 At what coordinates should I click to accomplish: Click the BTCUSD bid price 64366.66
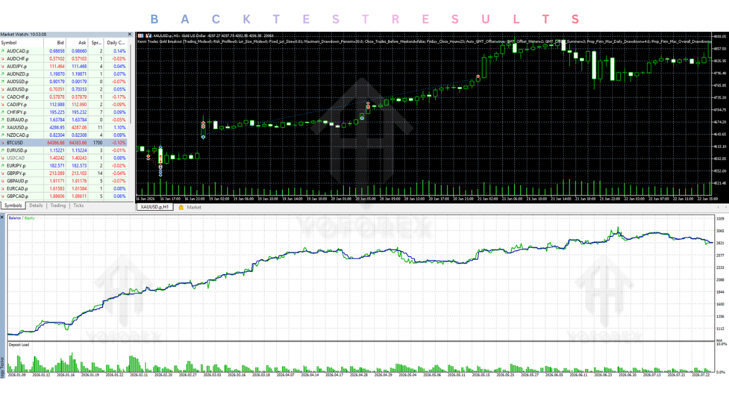click(x=56, y=142)
